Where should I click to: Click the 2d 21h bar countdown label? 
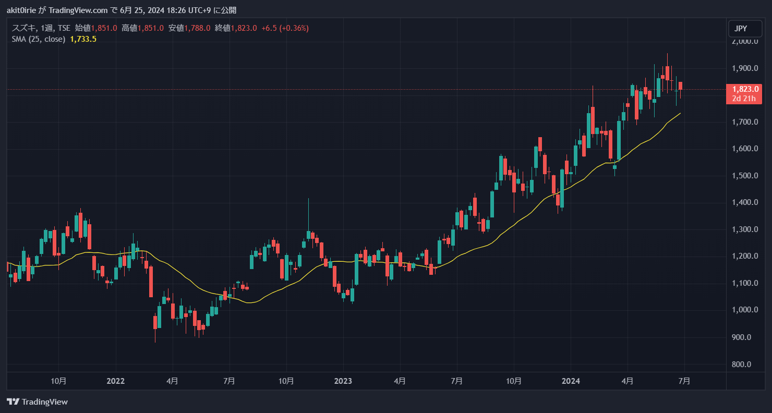coord(744,99)
